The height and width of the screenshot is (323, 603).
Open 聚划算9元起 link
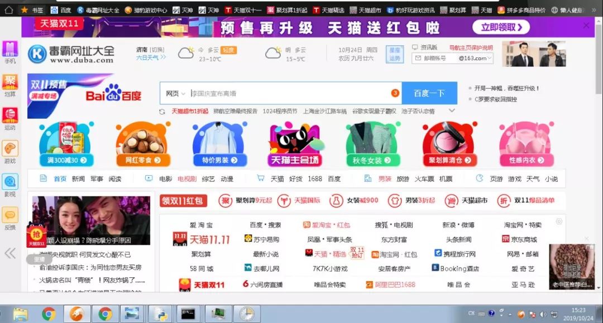coord(245,200)
